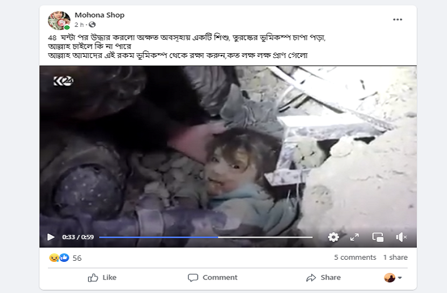Click the blue like reaction icon
447x293 pixels.
[x=64, y=258]
